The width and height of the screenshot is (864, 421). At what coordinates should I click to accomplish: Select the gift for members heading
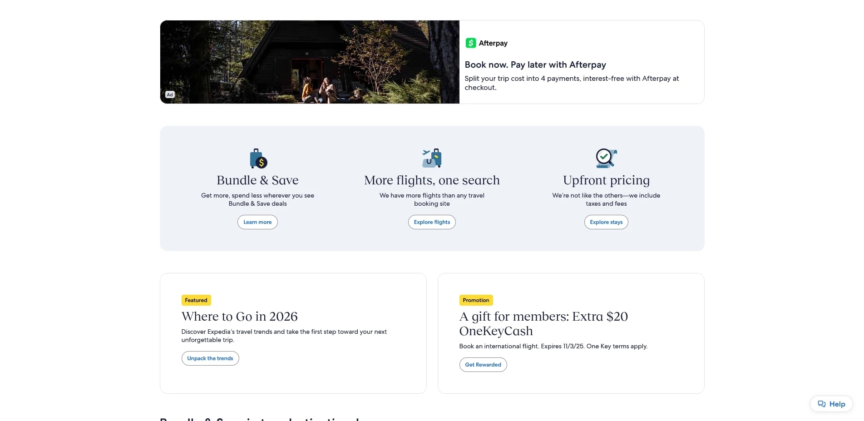[543, 323]
